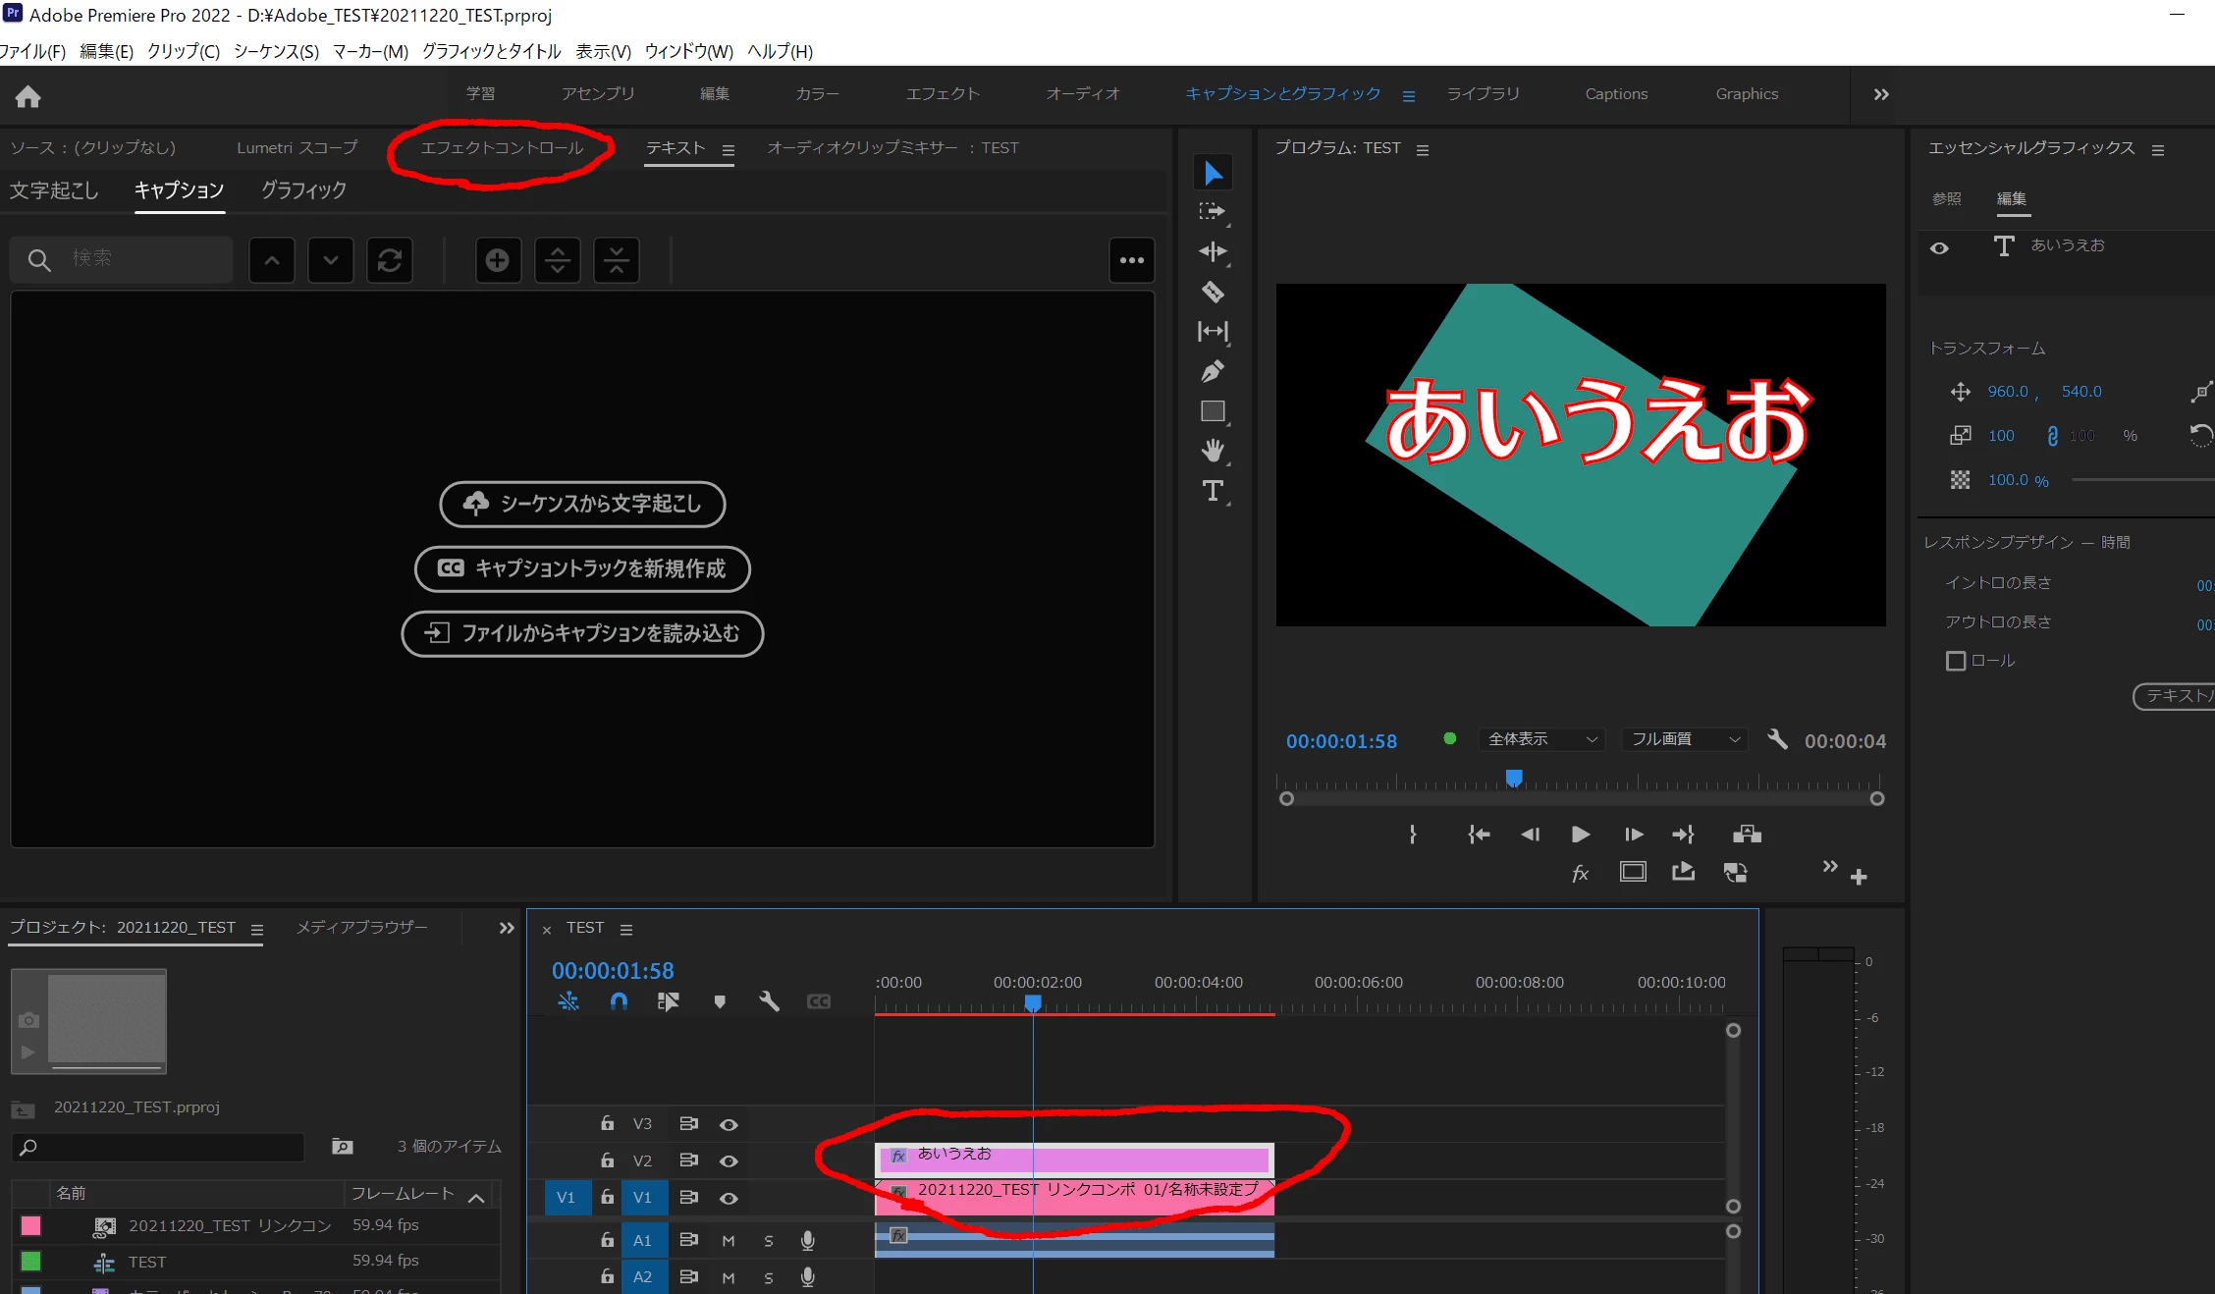Switch to the エフェクトコントロール tab

502,148
